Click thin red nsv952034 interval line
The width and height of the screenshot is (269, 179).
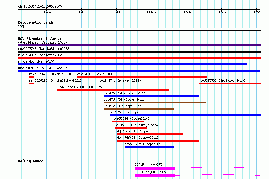[128, 122]
